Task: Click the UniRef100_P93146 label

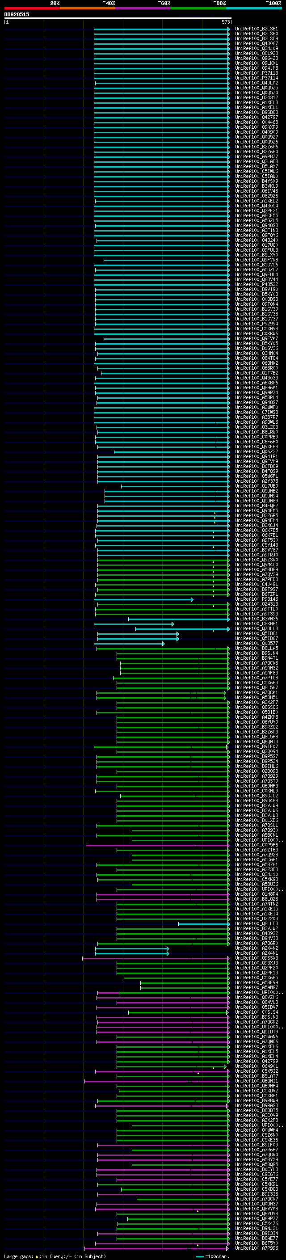Action: pos(257,598)
